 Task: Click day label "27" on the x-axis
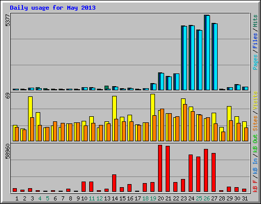(x=214, y=198)
